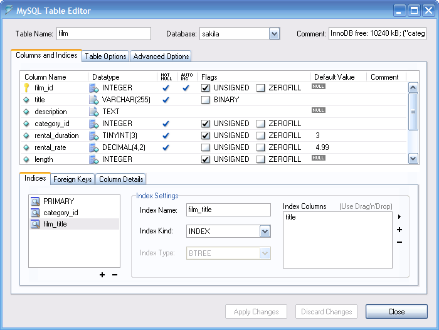Click the minus icon beside Index Columns
Image resolution: width=439 pixels, height=330 pixels.
(x=399, y=242)
